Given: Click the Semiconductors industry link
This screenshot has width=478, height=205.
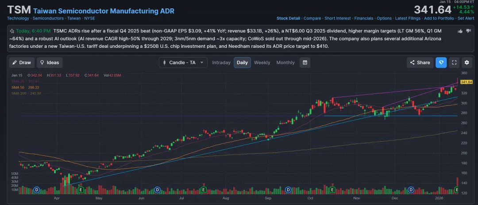Looking at the screenshot, I should [x=48, y=18].
